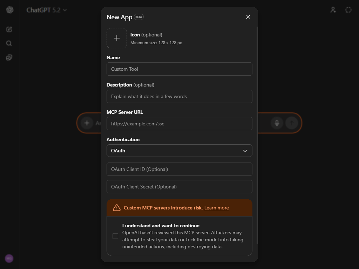Check the I understand and want to continue box
359x269 pixels.
[x=115, y=236]
